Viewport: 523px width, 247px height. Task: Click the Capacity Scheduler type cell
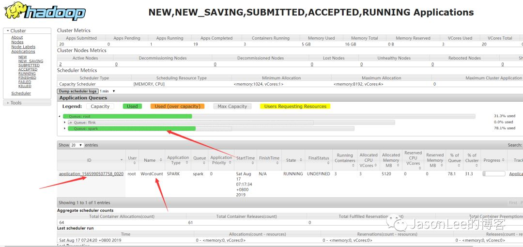tap(77, 84)
